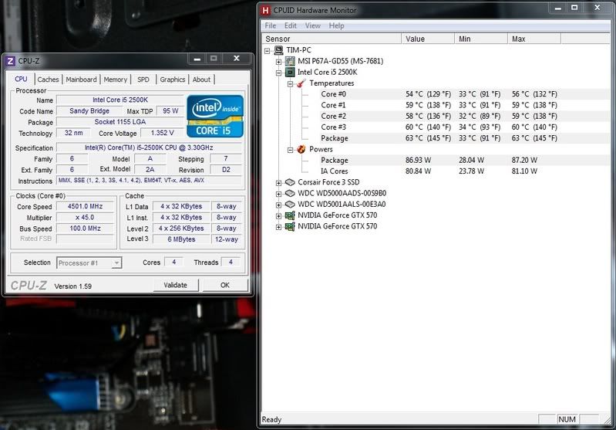The image size is (616, 430).
Task: Open the Help menu in Hardware Monitor
Action: click(x=336, y=25)
